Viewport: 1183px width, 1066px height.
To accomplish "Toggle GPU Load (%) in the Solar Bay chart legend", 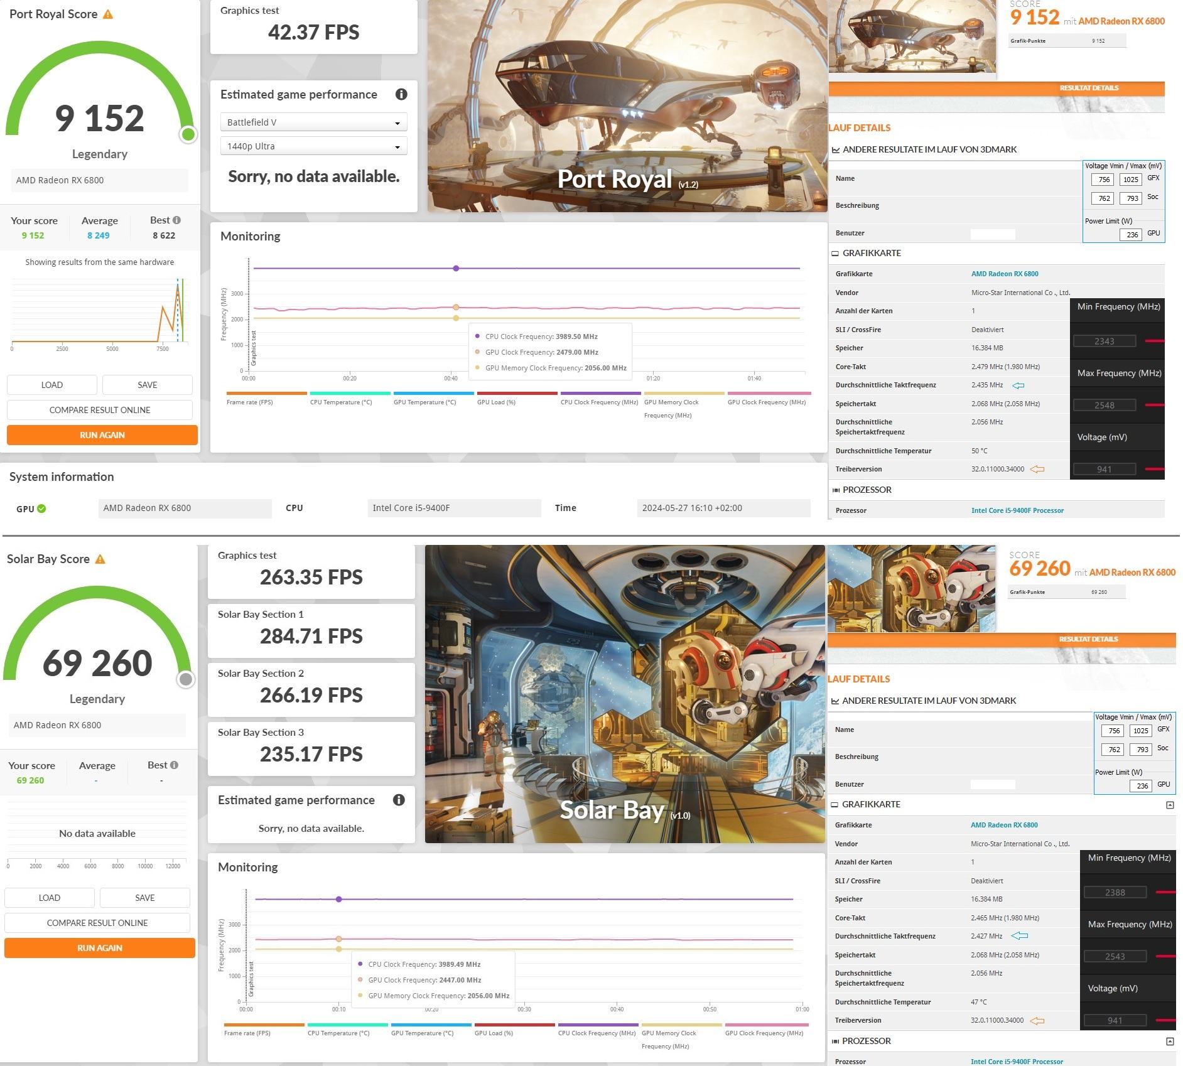I will click(514, 1029).
